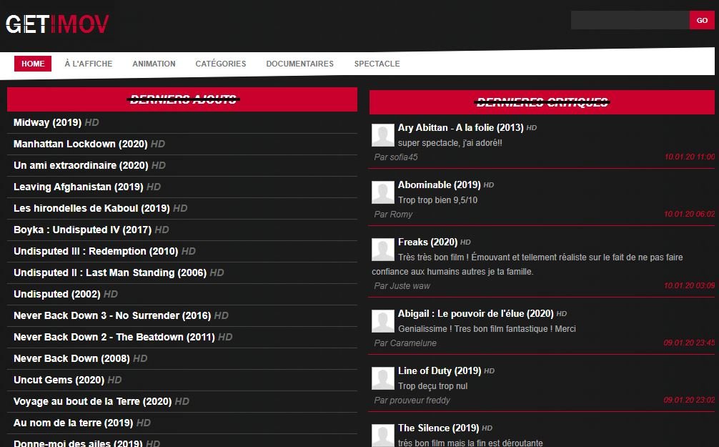Go to the HOME tab
The height and width of the screenshot is (447, 719).
[x=33, y=64]
